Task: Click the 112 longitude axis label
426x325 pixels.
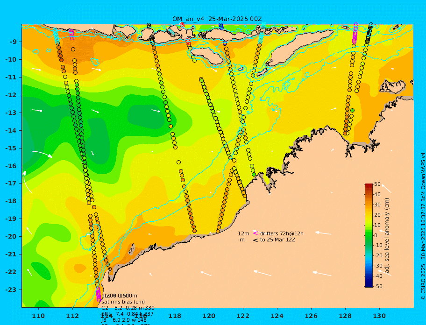Action: (x=72, y=316)
